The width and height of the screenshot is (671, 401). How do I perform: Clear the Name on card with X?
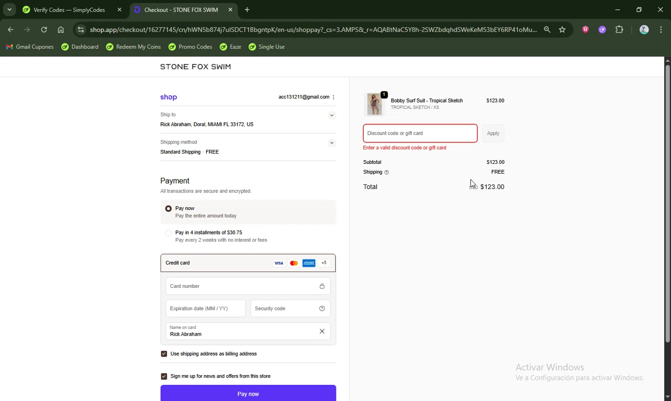(x=322, y=331)
